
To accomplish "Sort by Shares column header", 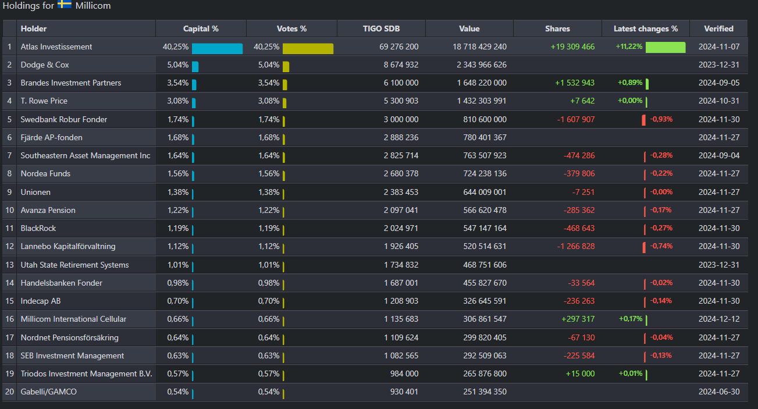I will [x=557, y=29].
